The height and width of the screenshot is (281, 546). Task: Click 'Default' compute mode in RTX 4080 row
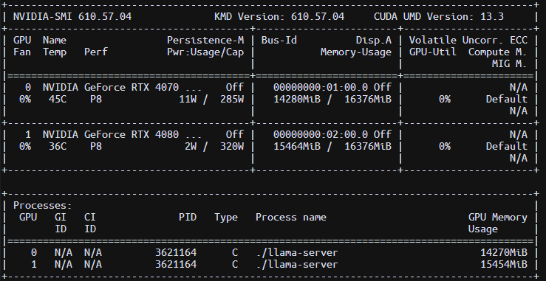[x=506, y=147]
